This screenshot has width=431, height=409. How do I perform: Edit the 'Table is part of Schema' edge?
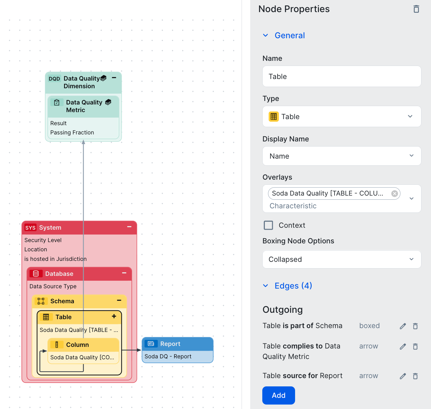[x=403, y=326]
